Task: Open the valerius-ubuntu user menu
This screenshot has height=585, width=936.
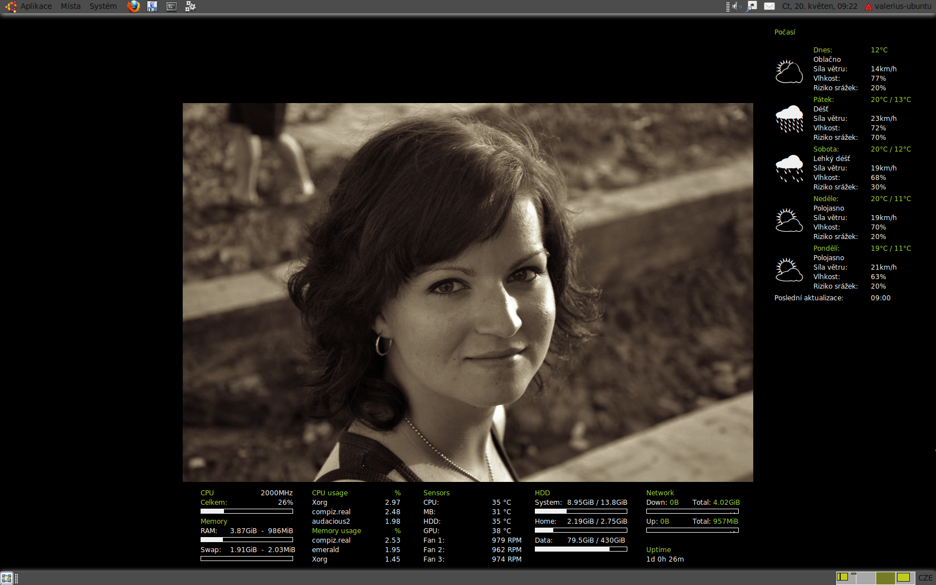Action: coord(898,6)
